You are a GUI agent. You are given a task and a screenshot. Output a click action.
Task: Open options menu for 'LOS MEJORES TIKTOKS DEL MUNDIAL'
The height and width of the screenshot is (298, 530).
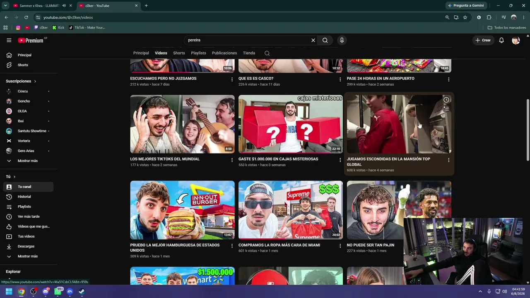[x=232, y=160]
